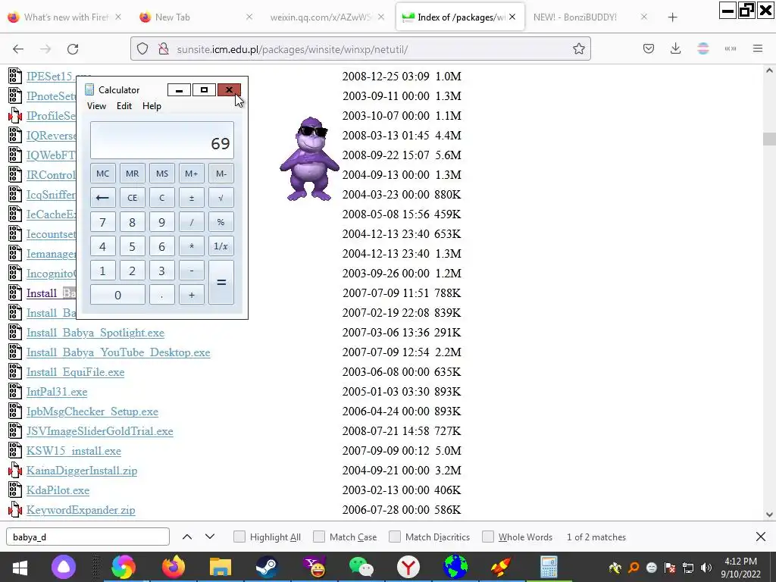Open the Calculator taskbar icon
The width and height of the screenshot is (776, 582).
(549, 567)
